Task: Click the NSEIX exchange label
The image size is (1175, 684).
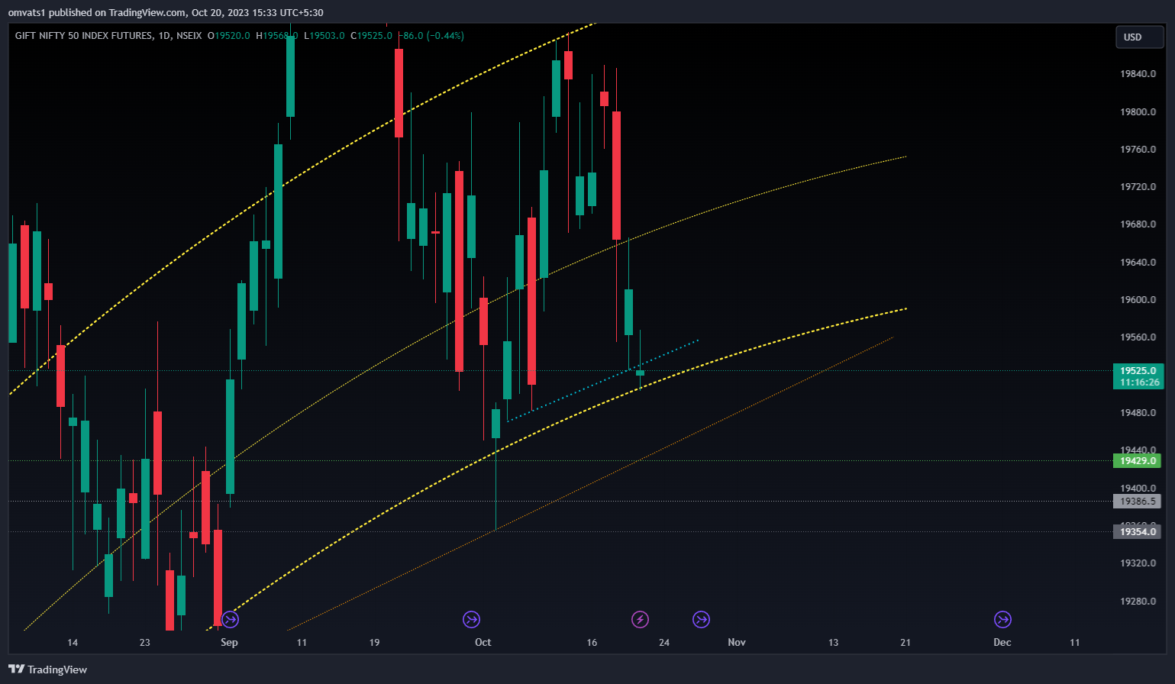Action: tap(189, 36)
